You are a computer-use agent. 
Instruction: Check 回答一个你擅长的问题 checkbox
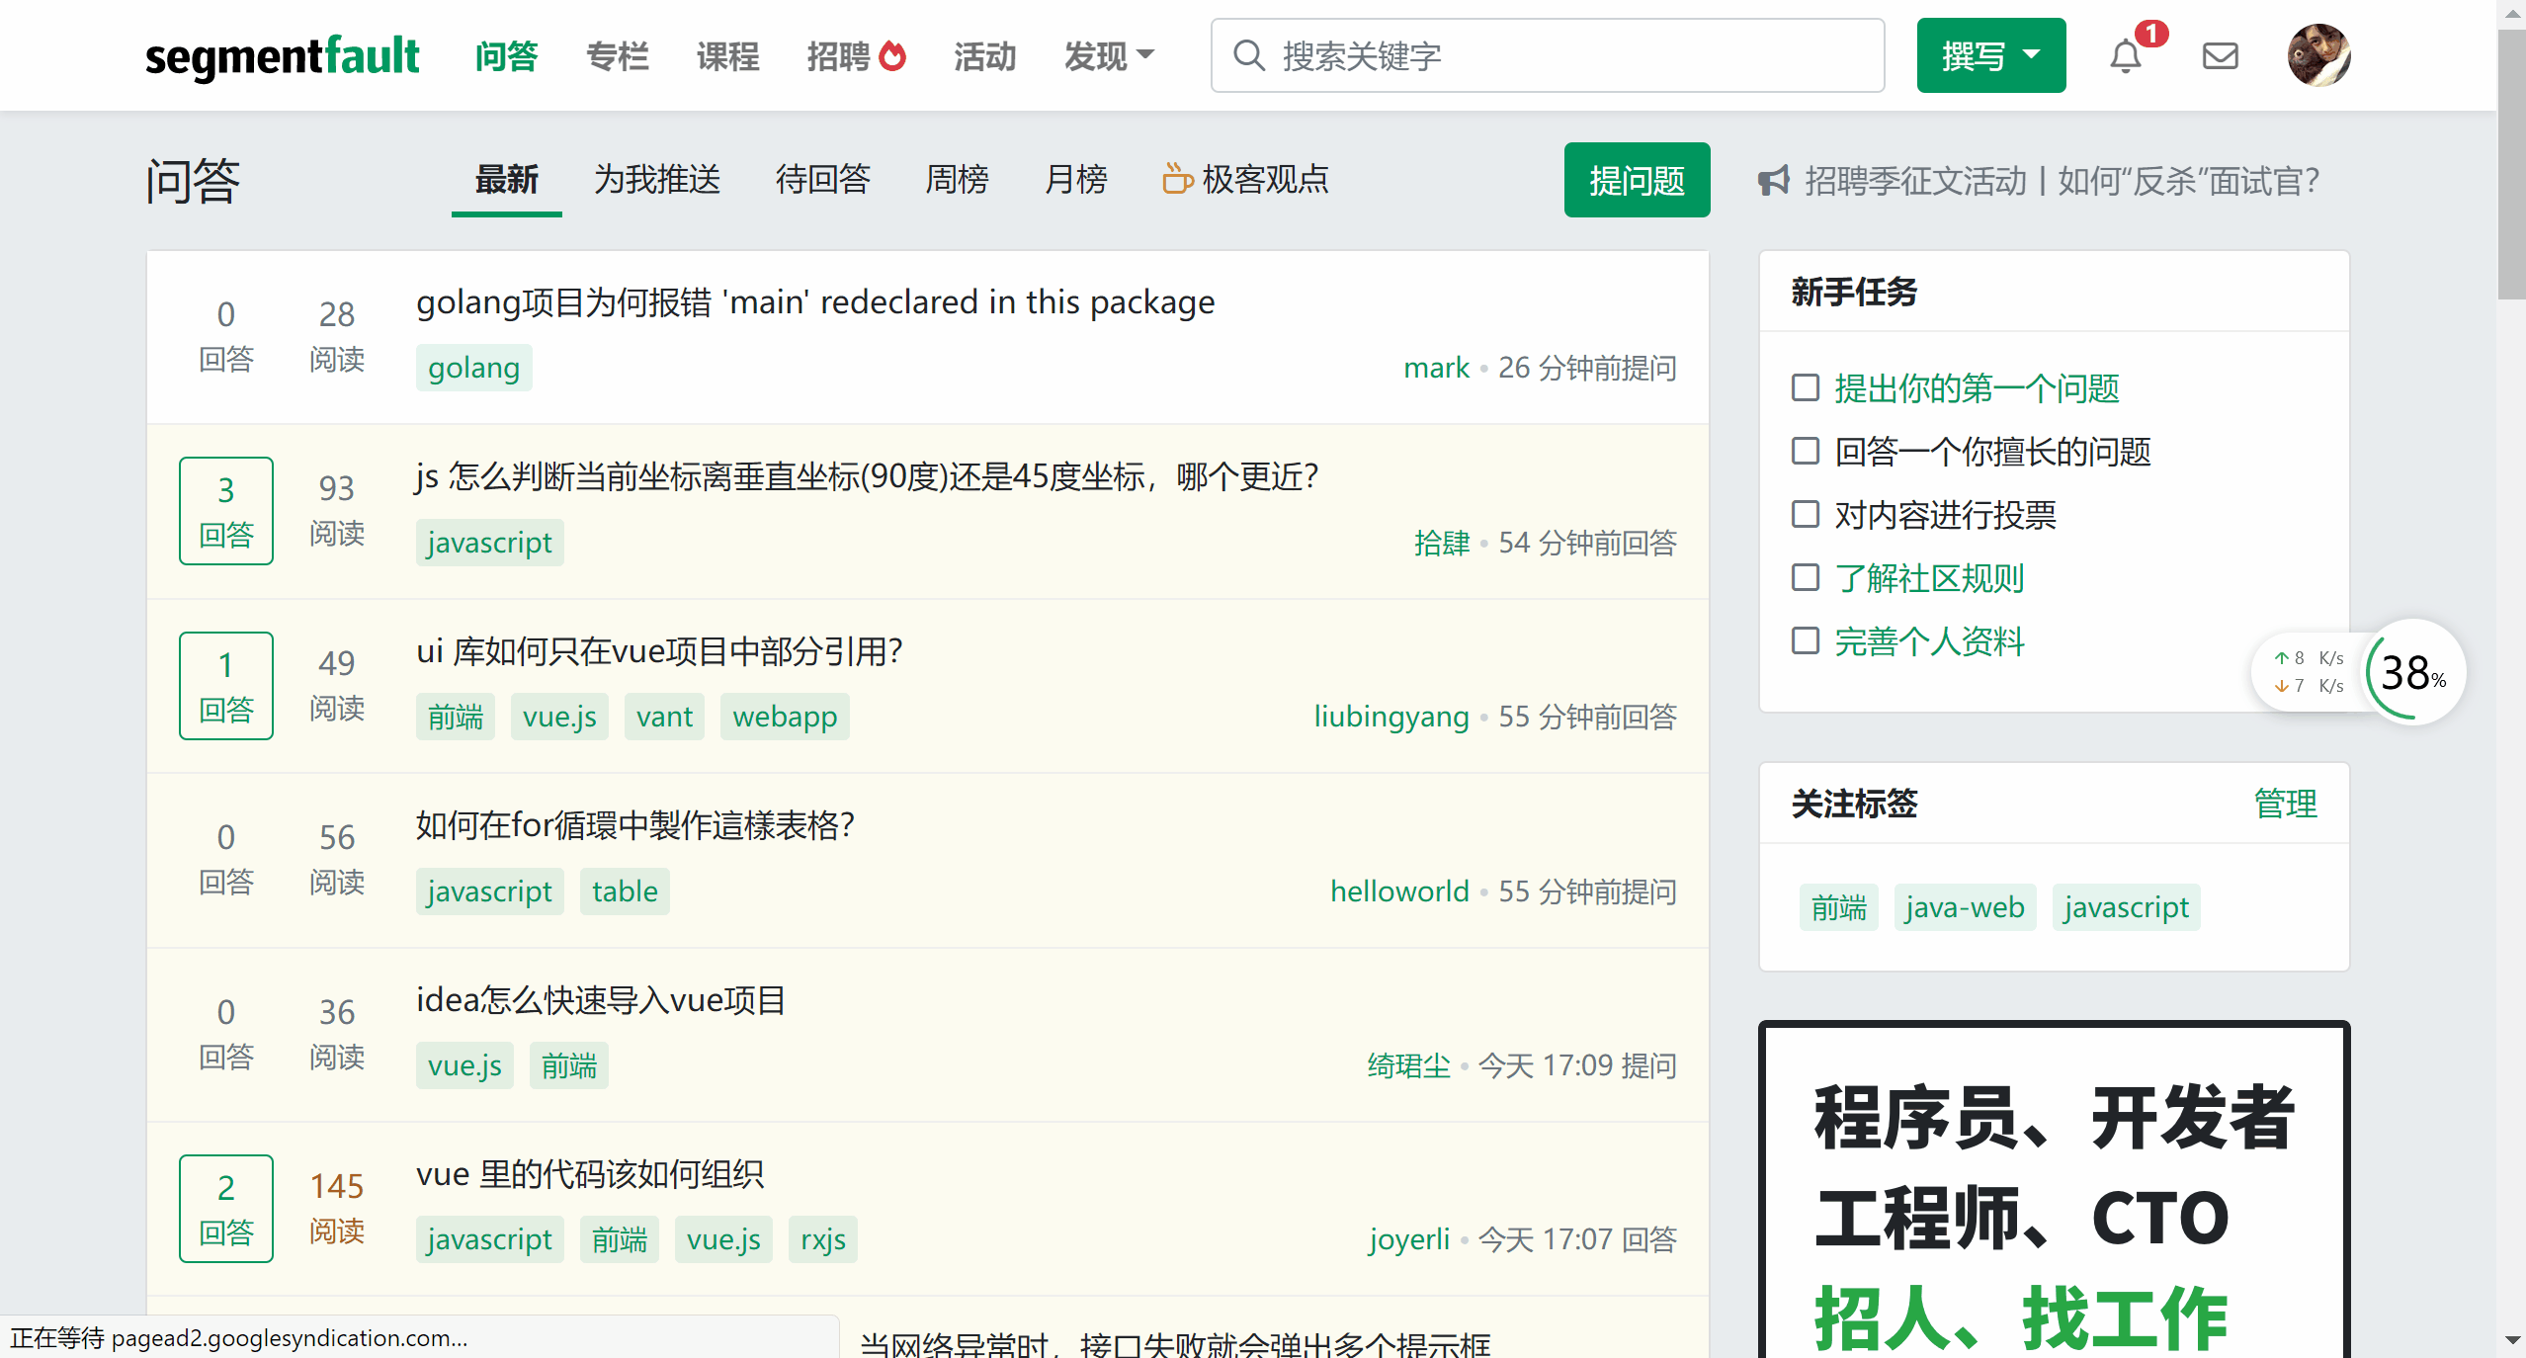coord(1806,451)
